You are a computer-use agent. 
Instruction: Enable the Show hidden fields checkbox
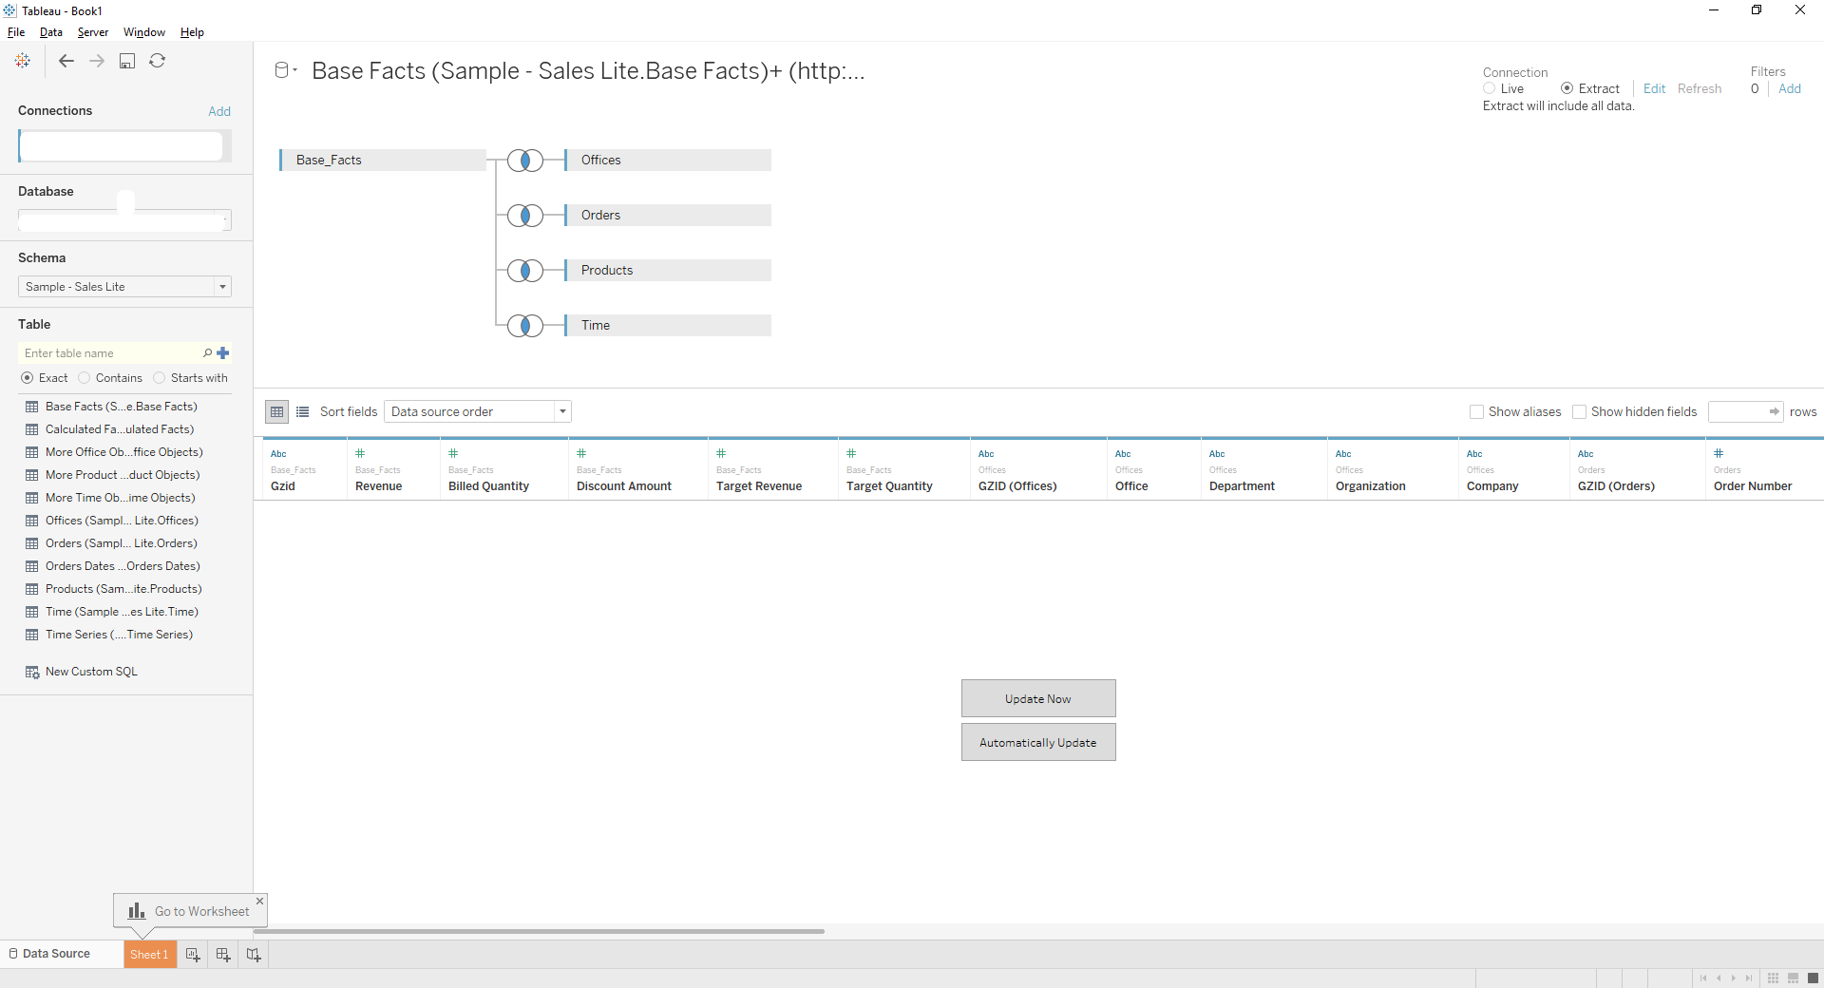coord(1579,411)
